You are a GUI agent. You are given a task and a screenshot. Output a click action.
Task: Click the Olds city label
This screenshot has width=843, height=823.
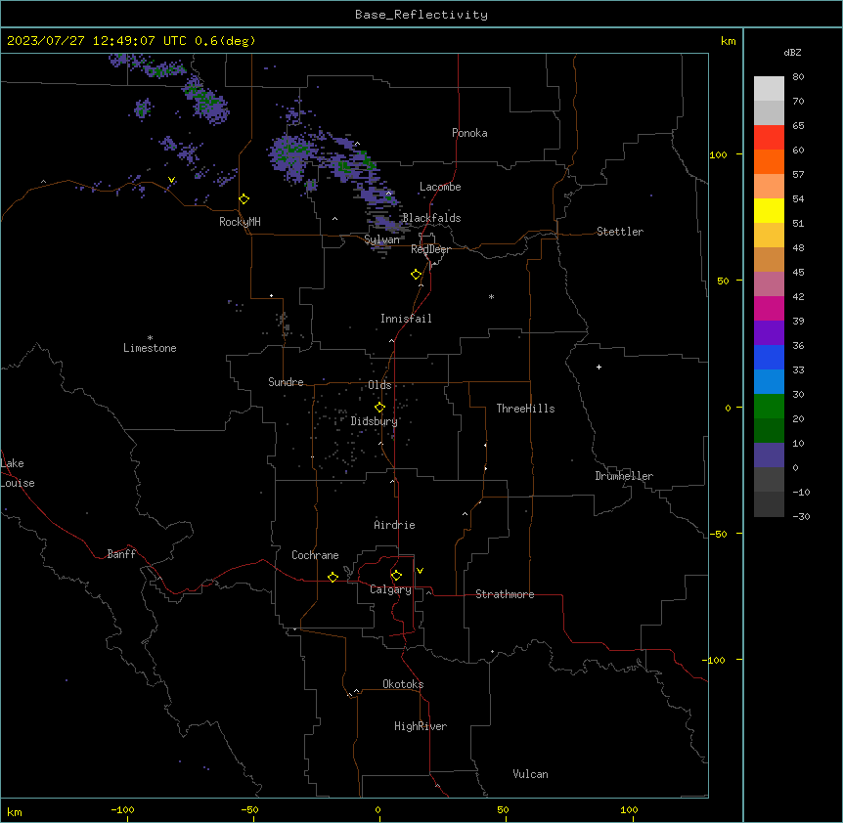(x=379, y=385)
